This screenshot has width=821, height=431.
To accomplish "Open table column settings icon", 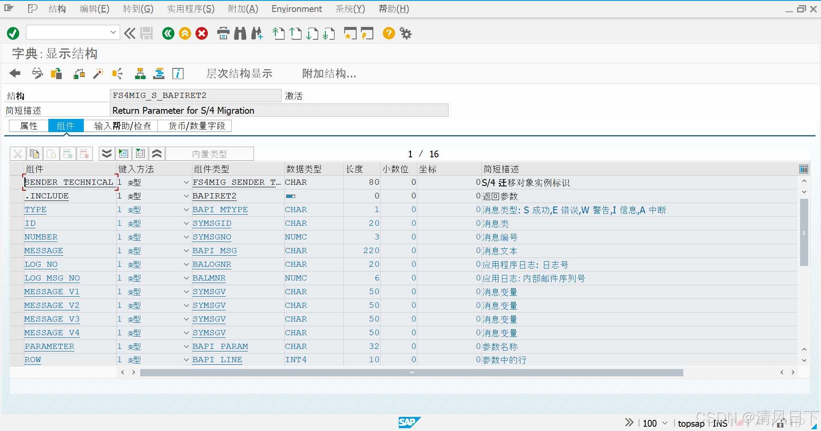I will (x=803, y=169).
